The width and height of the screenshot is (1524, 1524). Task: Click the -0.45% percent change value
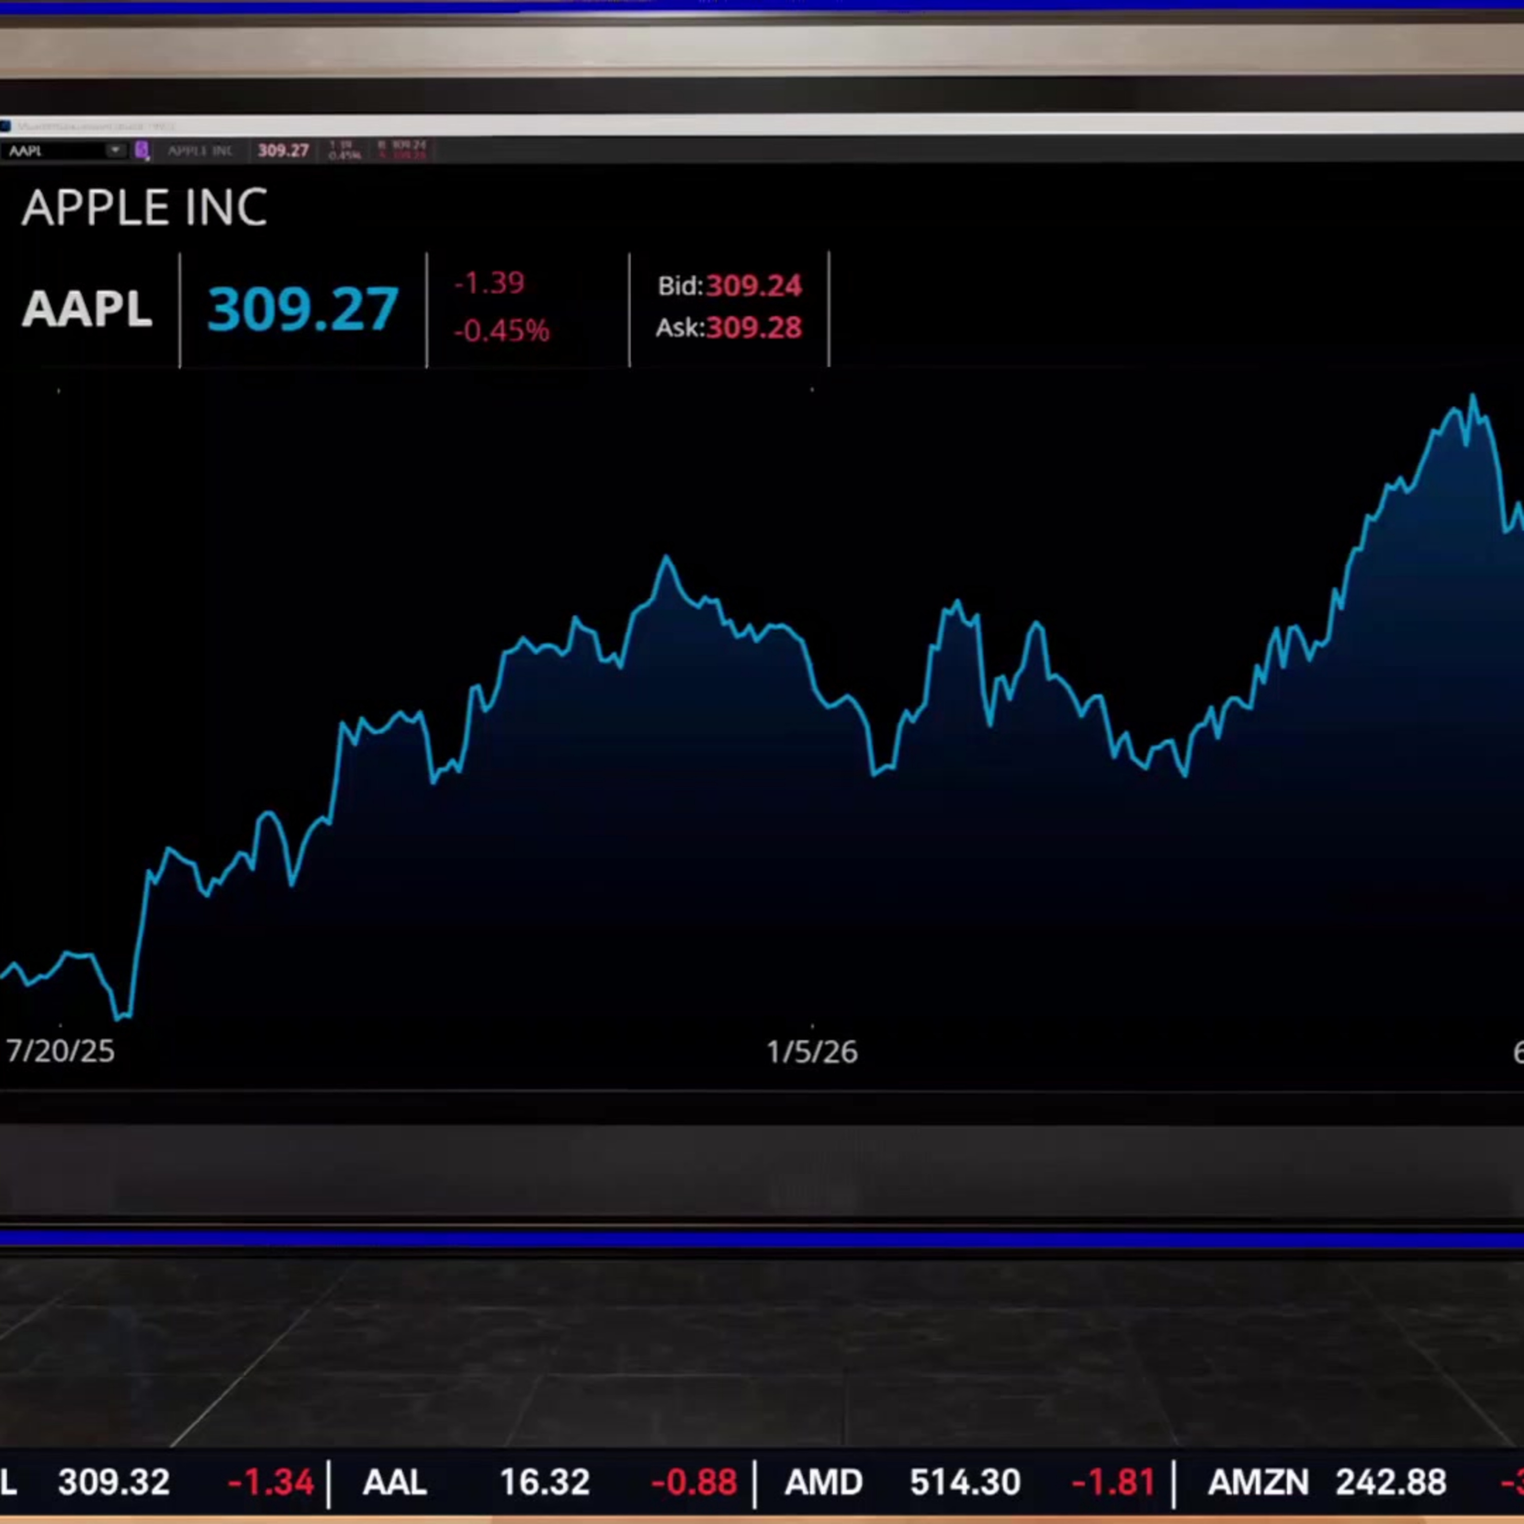coord(502,330)
